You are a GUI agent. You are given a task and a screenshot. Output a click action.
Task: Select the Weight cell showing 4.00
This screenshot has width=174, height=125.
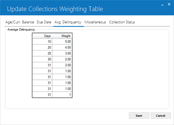click(x=62, y=47)
